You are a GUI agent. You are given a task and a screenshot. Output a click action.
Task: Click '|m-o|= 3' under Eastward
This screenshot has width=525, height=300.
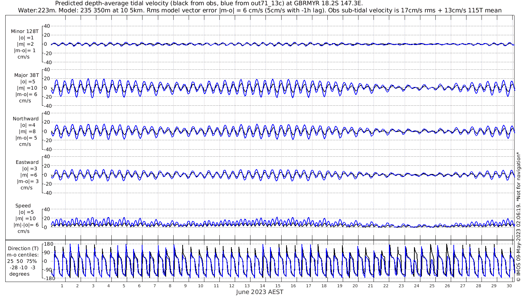tap(28, 181)
